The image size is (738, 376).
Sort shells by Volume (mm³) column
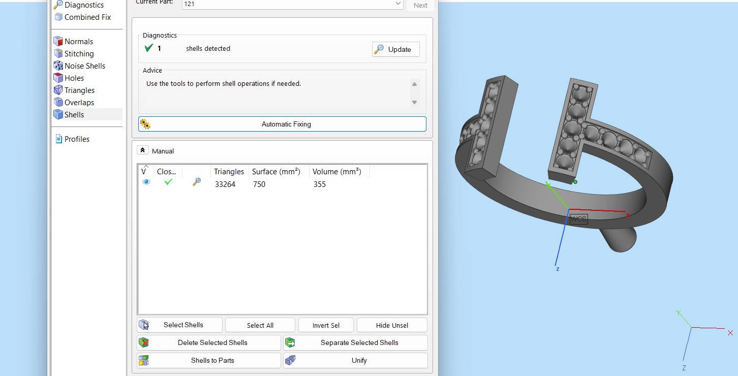pyautogui.click(x=337, y=172)
